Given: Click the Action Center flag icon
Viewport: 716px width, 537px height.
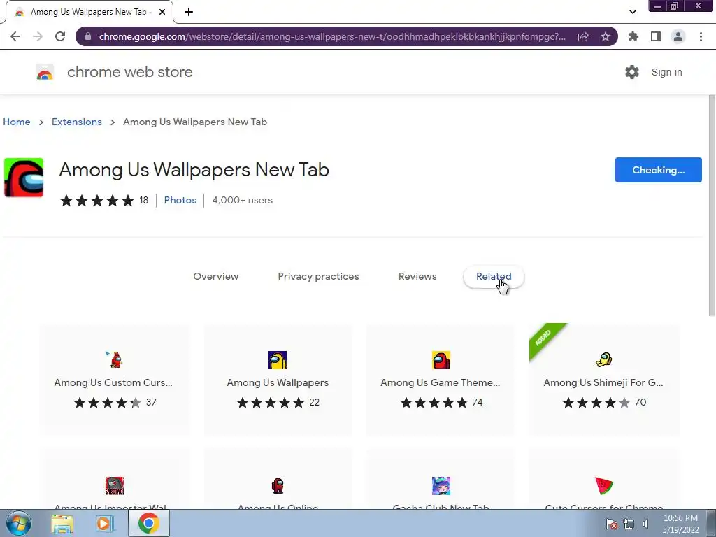Looking at the screenshot, I should coord(612,524).
